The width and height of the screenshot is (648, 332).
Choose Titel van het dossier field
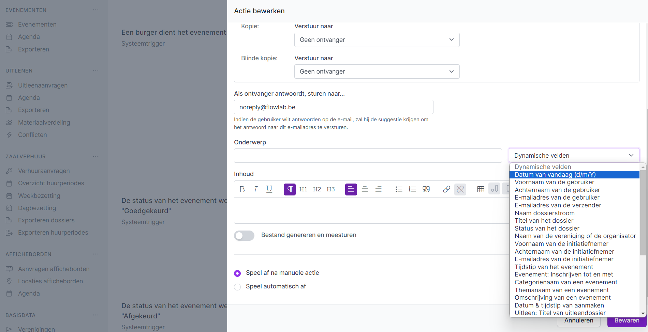544,221
